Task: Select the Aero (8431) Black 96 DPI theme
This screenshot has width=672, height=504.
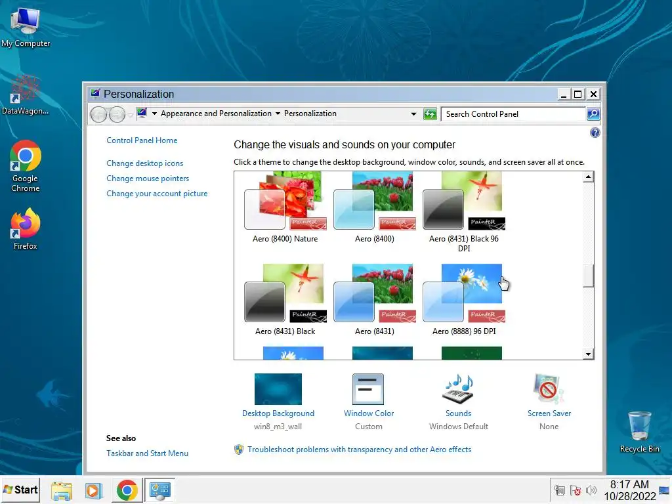Action: tap(464, 212)
